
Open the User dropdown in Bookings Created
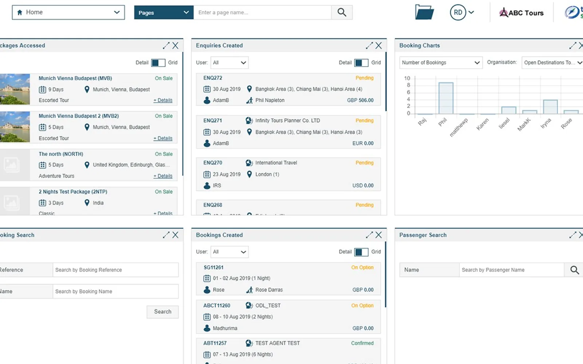pyautogui.click(x=230, y=252)
